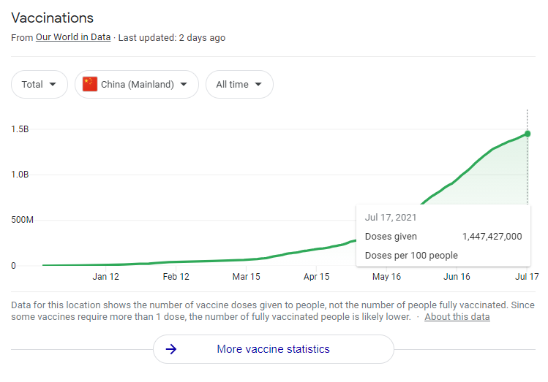The width and height of the screenshot is (548, 382).
Task: Select the green data point at chart end
Action: click(x=528, y=134)
